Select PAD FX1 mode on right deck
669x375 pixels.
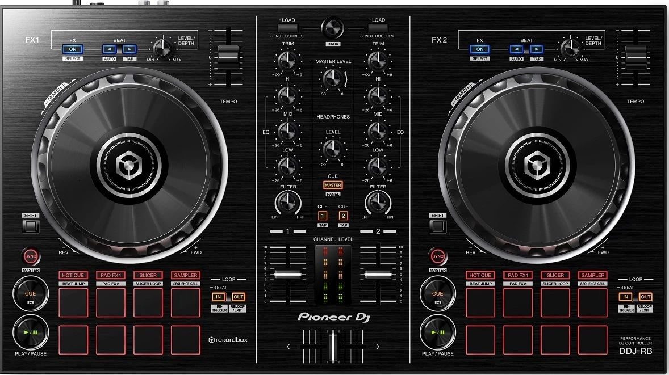coord(517,275)
